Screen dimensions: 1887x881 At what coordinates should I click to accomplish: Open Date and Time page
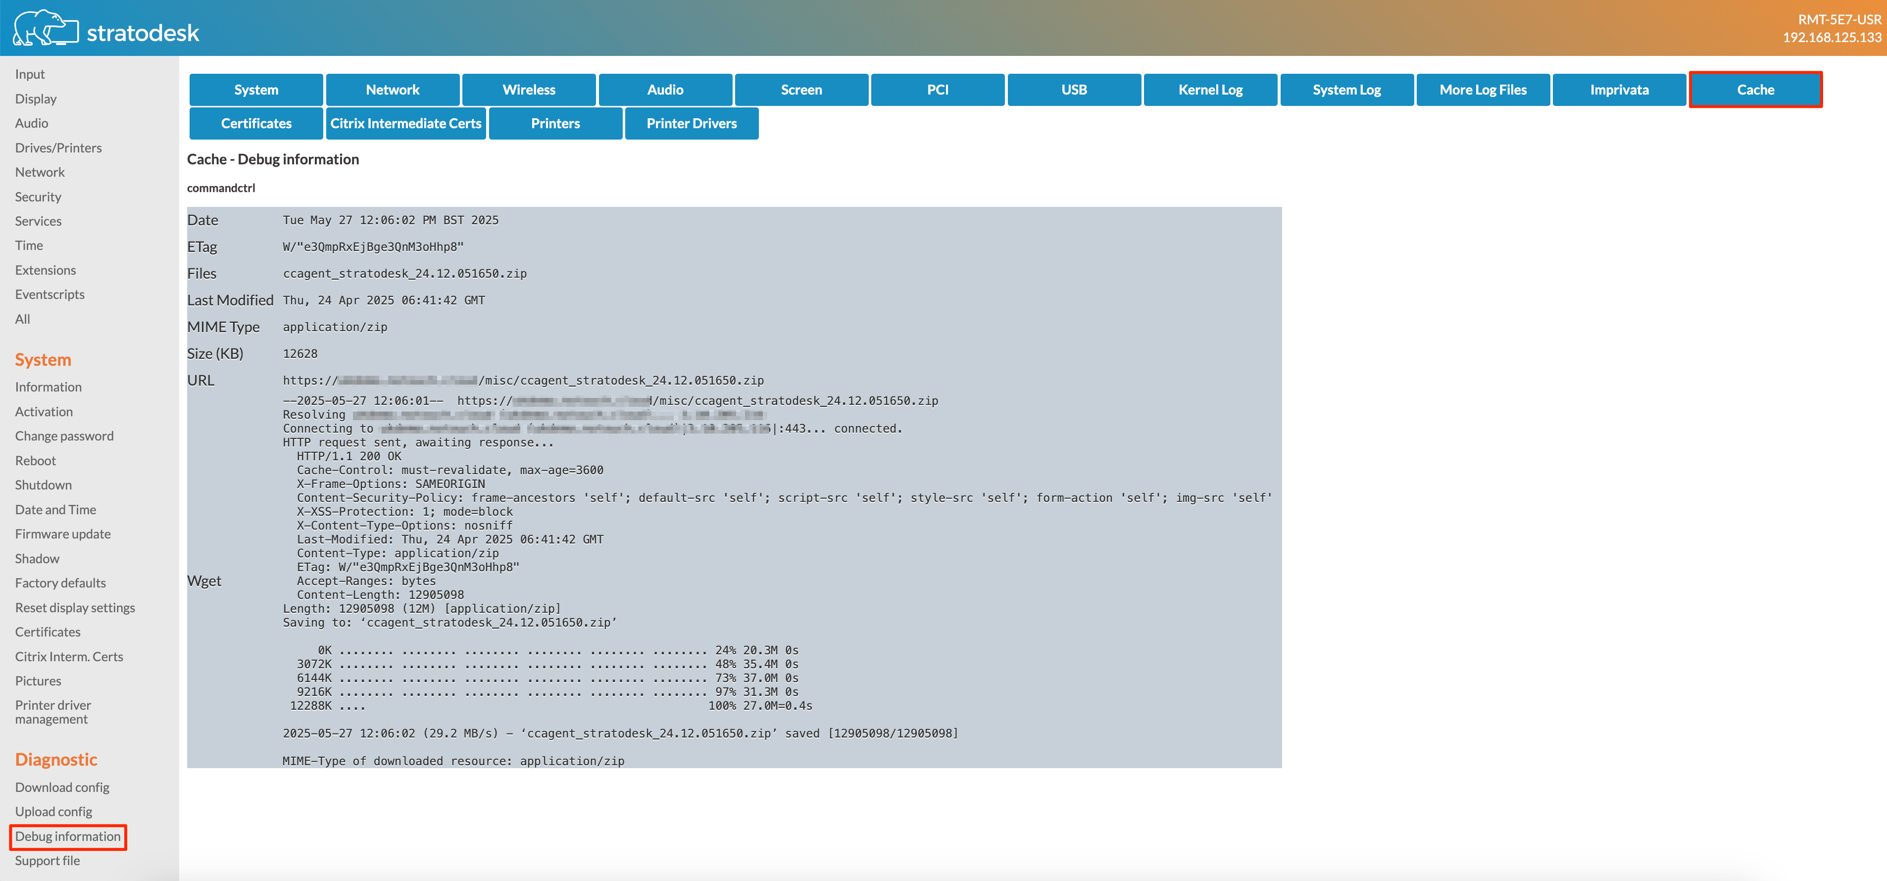(x=55, y=510)
